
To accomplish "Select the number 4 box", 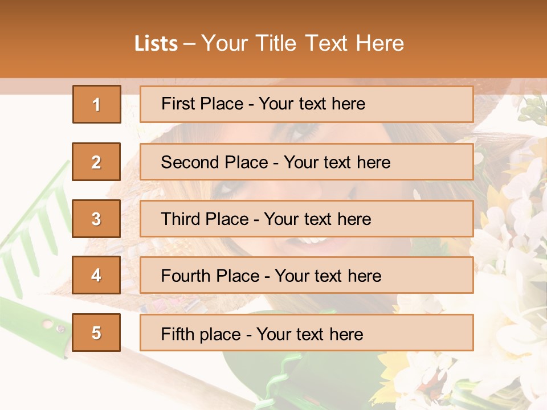I will pyautogui.click(x=96, y=275).
